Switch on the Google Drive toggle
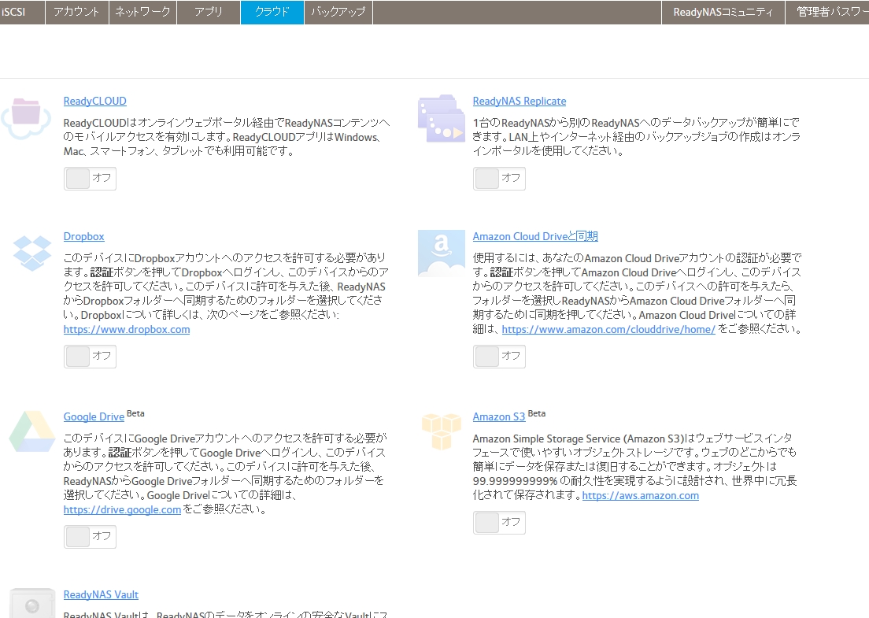869x618 pixels. pos(90,537)
